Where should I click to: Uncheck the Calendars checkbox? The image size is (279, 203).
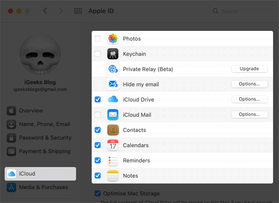point(98,145)
